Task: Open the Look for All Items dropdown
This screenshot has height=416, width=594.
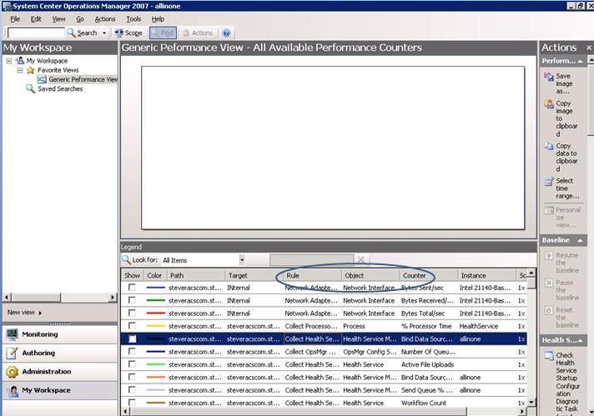Action: pyautogui.click(x=242, y=260)
